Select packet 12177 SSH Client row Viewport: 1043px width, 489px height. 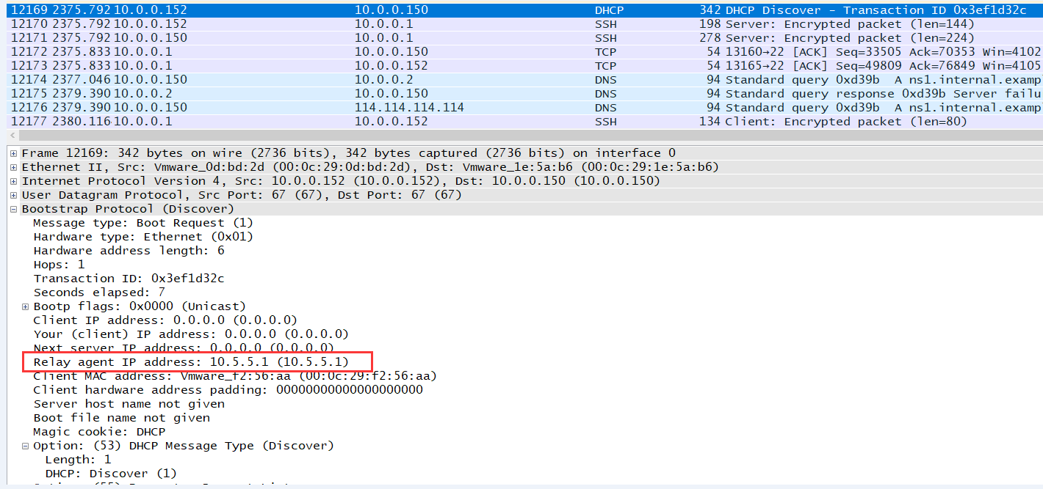[x=524, y=122]
